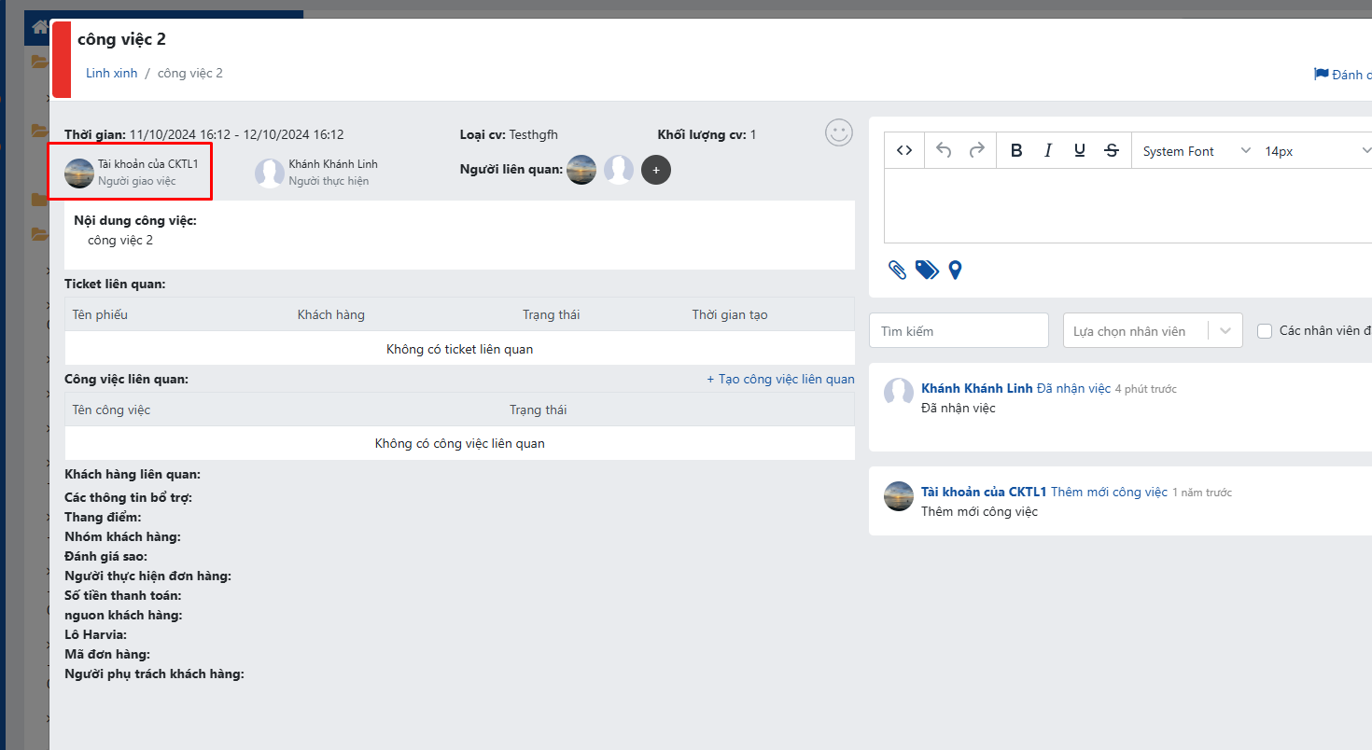The width and height of the screenshot is (1372, 750).
Task: Toggle strikethrough formatting
Action: tap(1111, 151)
